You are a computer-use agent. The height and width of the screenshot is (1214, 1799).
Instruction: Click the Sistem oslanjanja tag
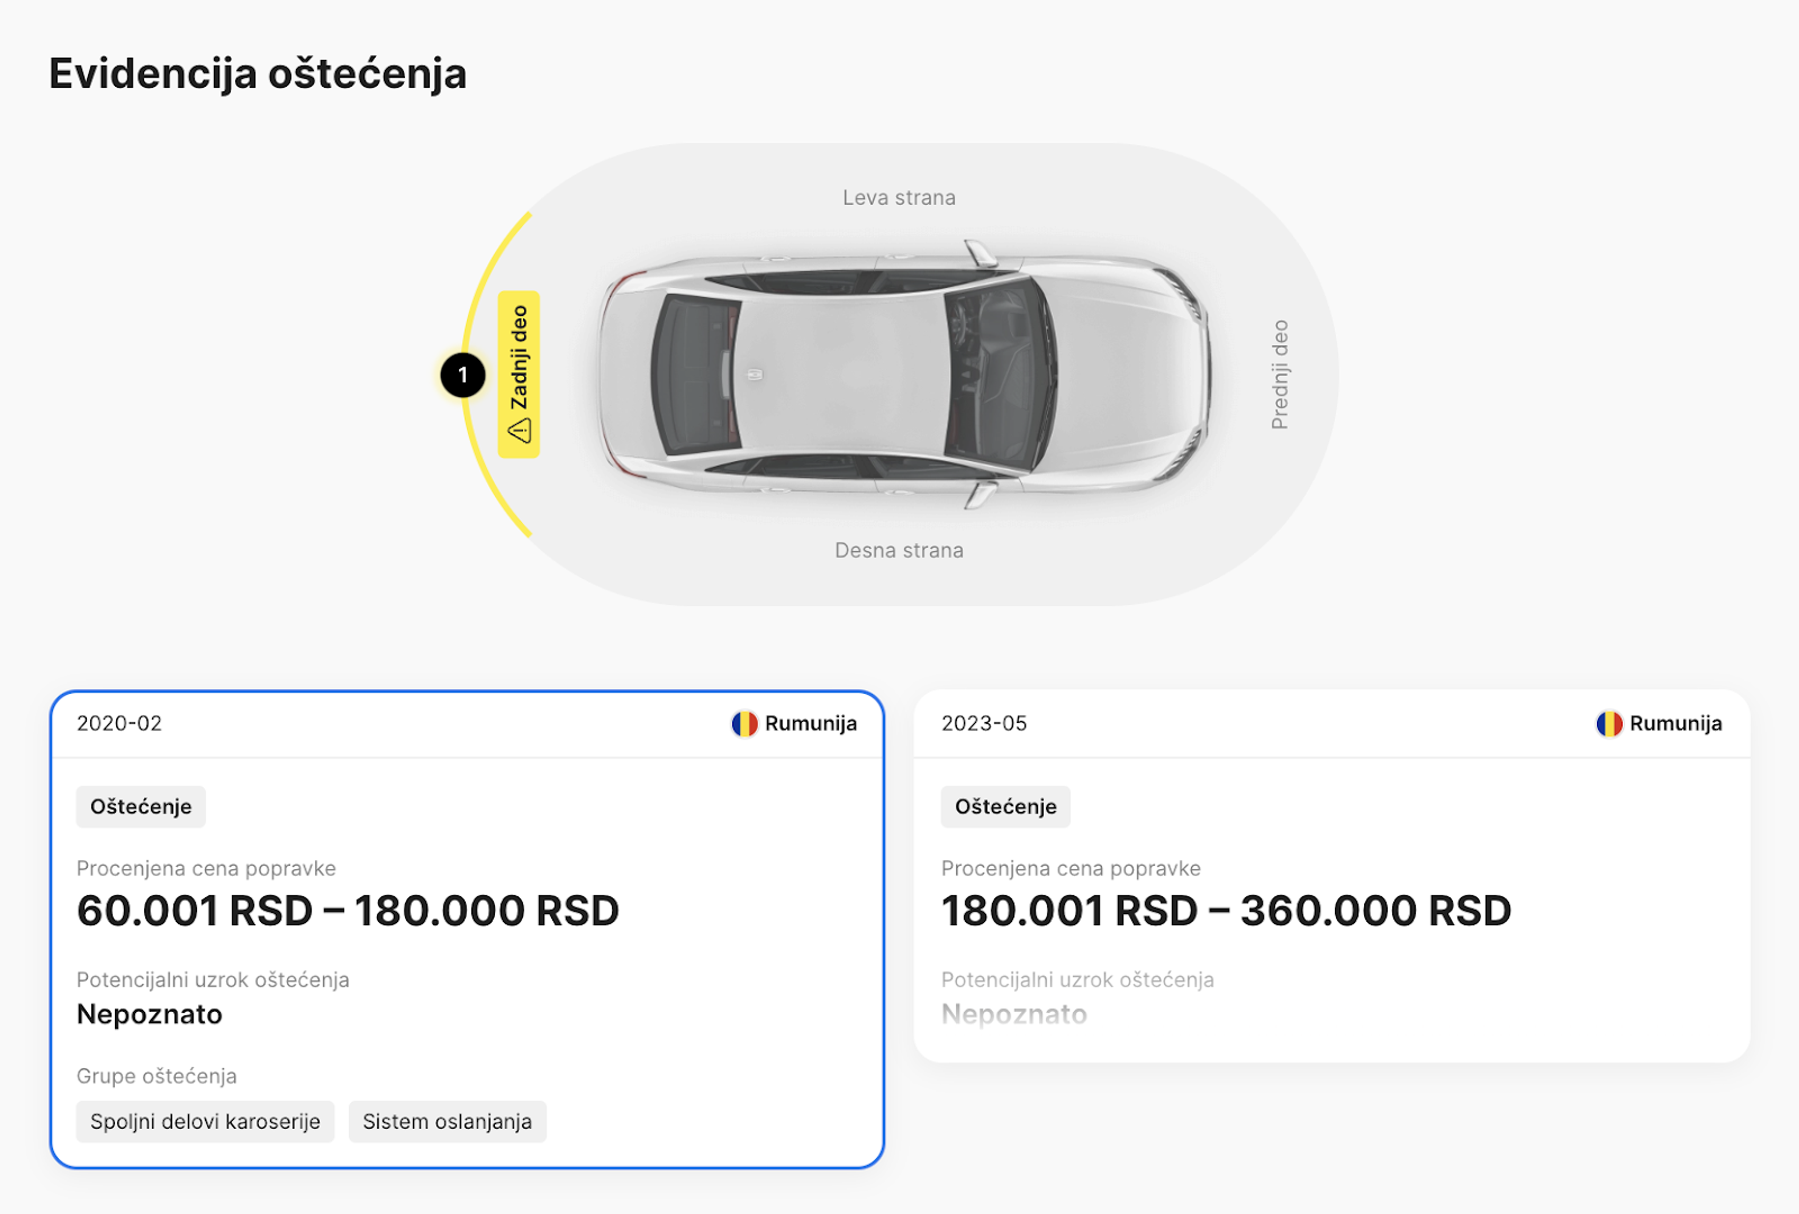tap(446, 1121)
